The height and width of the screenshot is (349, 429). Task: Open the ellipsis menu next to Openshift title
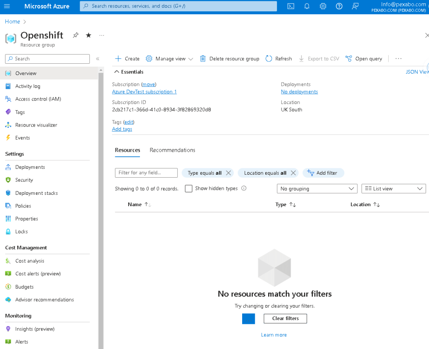coord(101,35)
